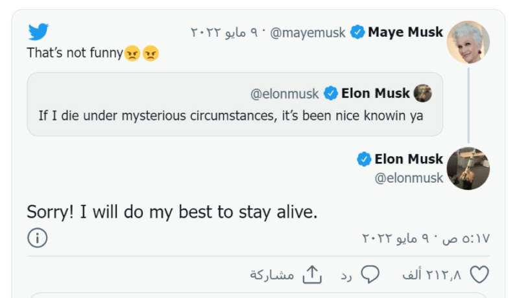Image resolution: width=519 pixels, height=298 pixels.
Task: Open the quoted tweet about mysterious circumstances
Action: (x=234, y=115)
